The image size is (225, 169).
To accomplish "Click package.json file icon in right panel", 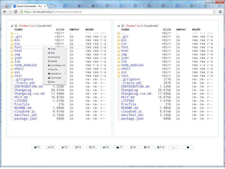I will coord(119,119).
